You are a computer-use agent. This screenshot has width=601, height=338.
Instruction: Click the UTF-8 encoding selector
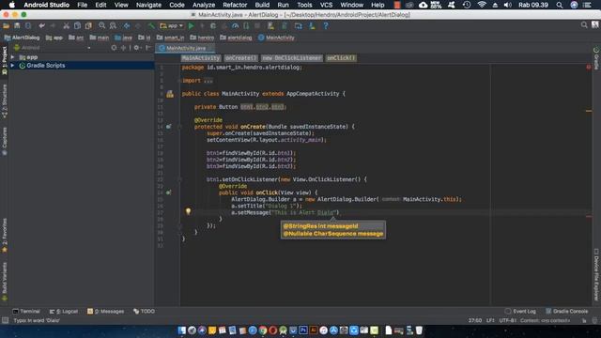(508, 320)
